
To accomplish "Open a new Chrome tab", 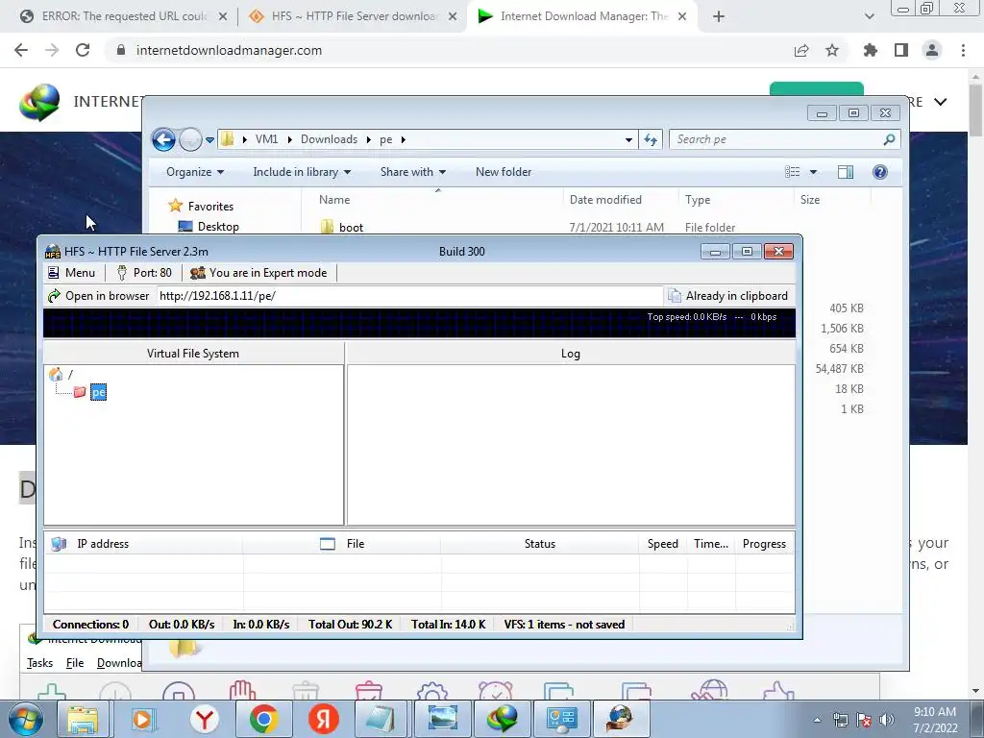I will click(x=719, y=17).
